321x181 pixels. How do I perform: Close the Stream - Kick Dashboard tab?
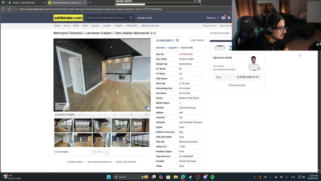click(x=45, y=3)
